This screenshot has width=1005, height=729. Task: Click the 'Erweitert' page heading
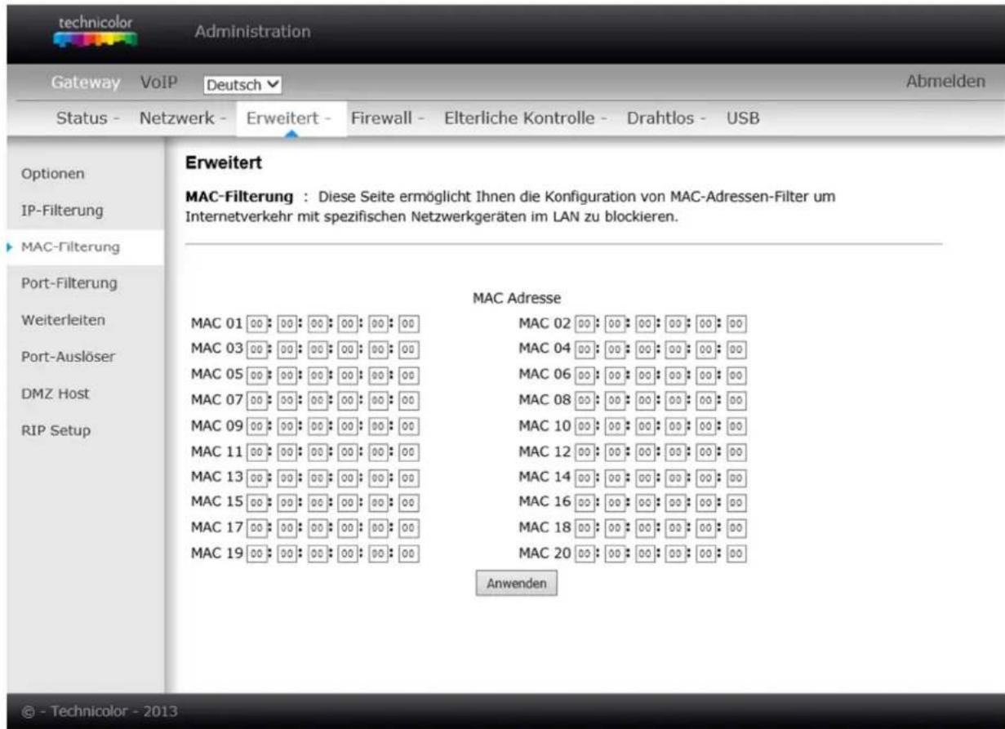coord(225,164)
